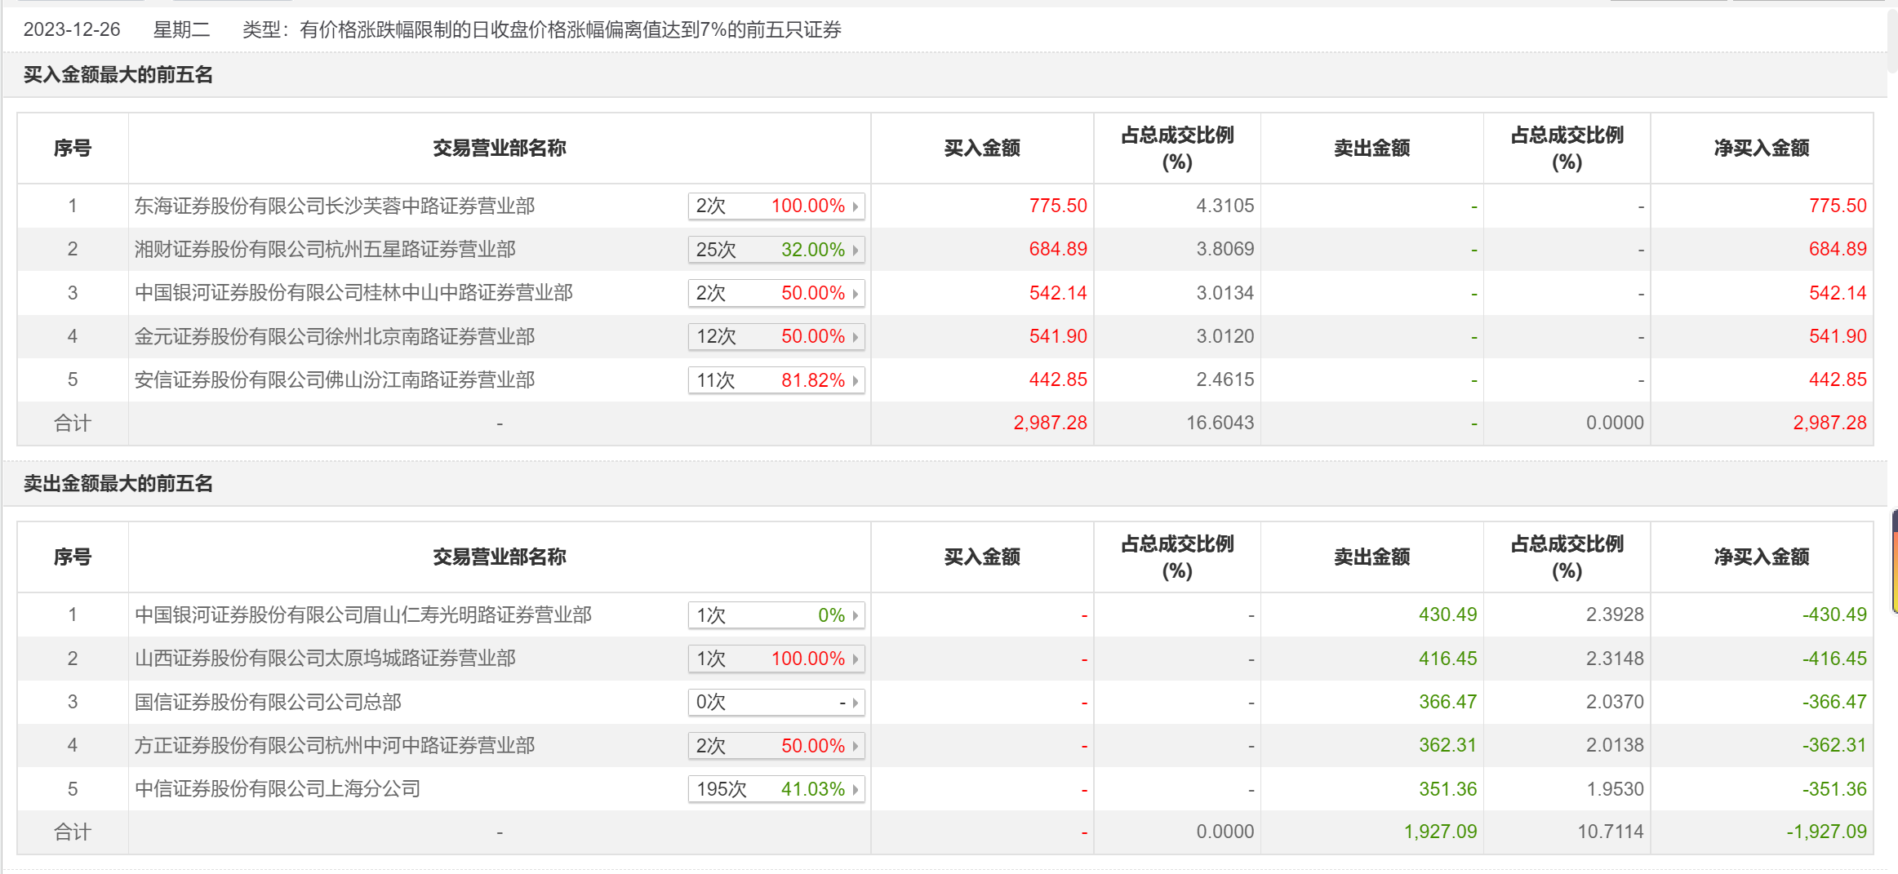Select buy total 2,987.28 under 买入金额
The height and width of the screenshot is (874, 1898).
[1050, 423]
